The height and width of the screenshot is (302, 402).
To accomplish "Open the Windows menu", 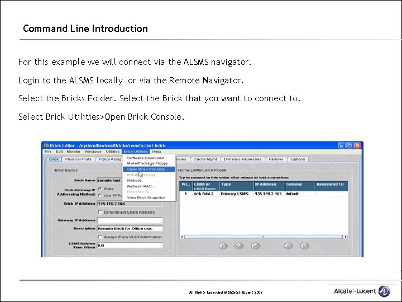I will [93, 152].
